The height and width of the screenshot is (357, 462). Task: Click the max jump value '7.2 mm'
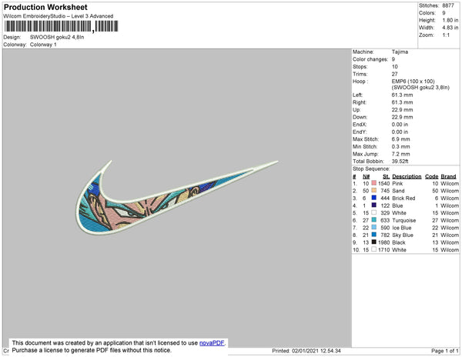tap(400, 154)
